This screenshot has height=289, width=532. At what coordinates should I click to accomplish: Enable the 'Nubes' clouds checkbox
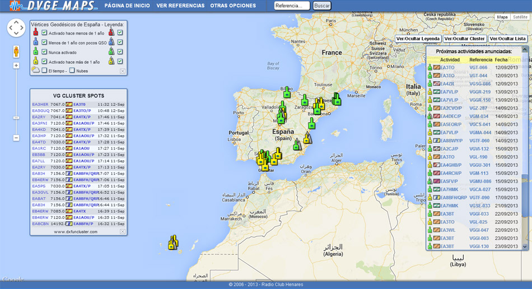72,71
